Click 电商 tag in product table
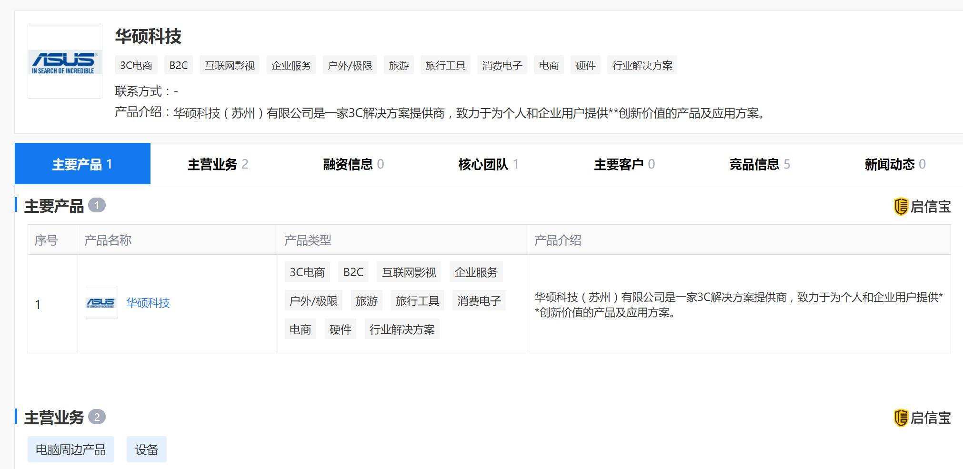 pos(301,329)
